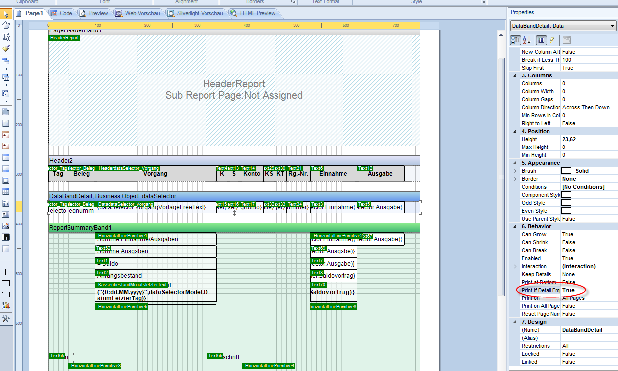Open the Cross Bands toolbox group
The width and height of the screenshot is (618, 371).
pyautogui.click(x=6, y=77)
